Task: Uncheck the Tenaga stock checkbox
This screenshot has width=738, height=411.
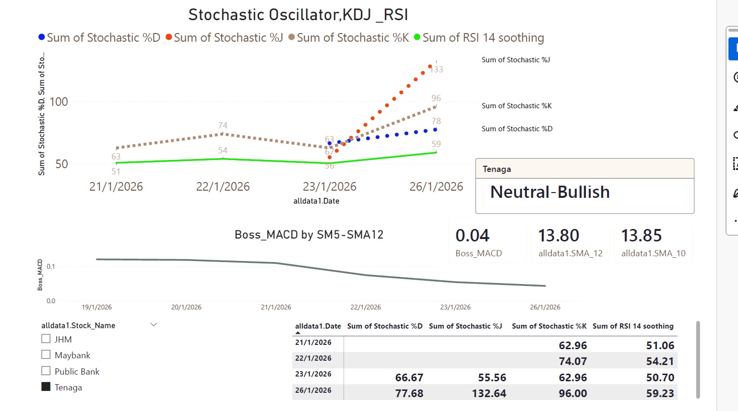Action: click(46, 387)
